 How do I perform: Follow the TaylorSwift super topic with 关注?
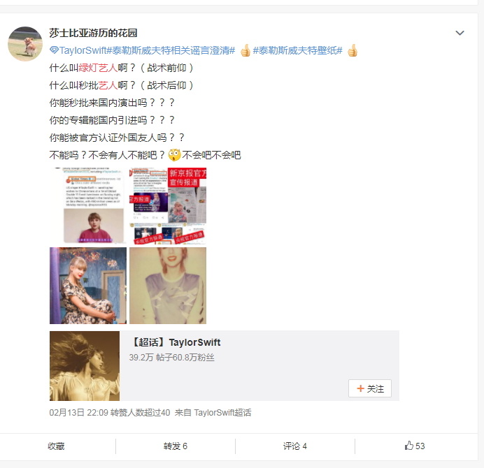point(370,388)
